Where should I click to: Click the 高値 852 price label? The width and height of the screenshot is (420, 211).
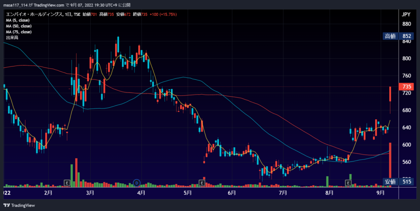(x=398, y=36)
